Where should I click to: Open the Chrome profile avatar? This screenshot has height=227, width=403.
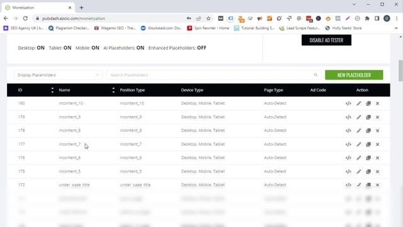click(x=387, y=18)
